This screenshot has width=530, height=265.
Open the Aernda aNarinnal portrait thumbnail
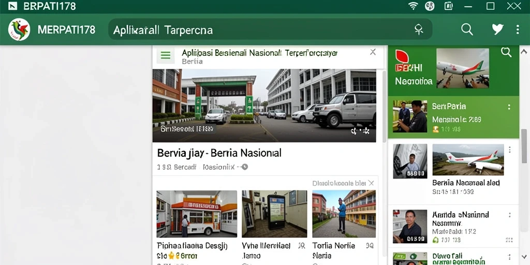410,227
